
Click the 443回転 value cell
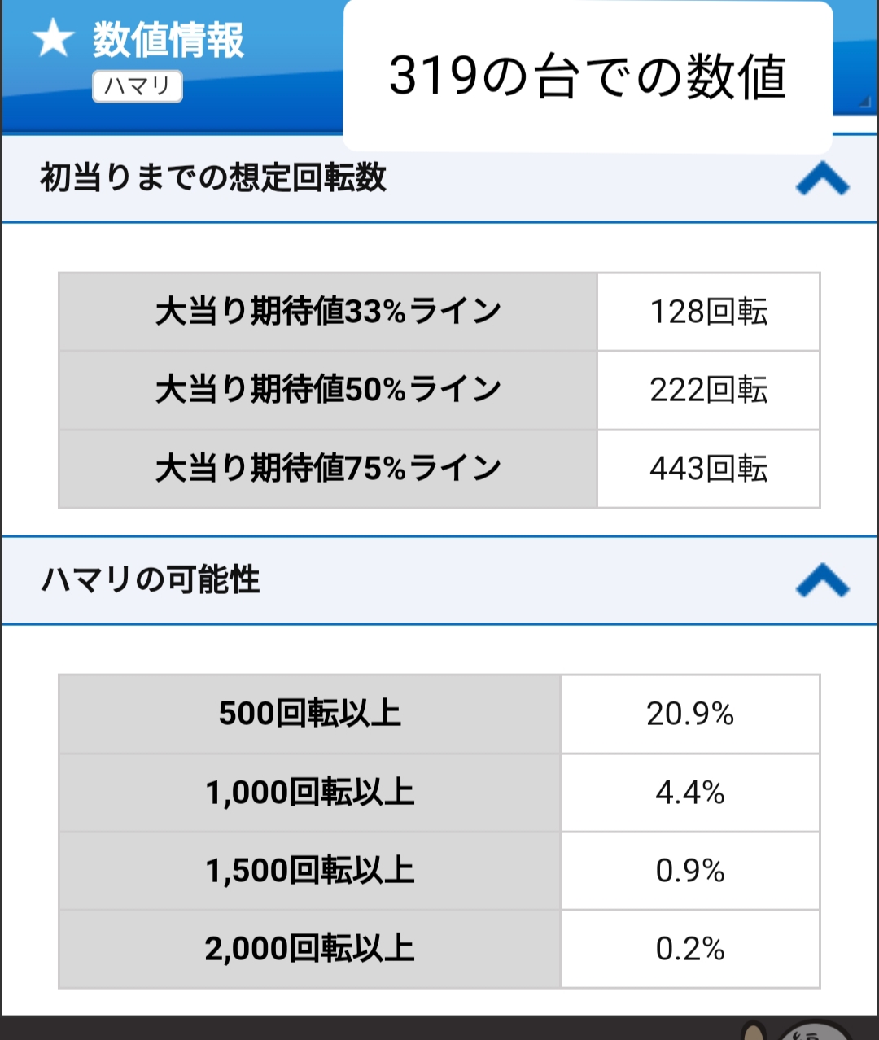point(708,469)
